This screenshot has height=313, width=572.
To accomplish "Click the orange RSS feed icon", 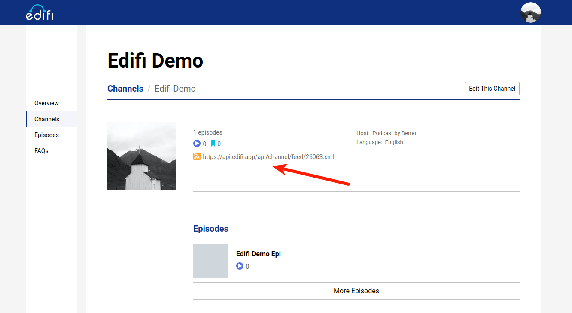I will (x=197, y=156).
